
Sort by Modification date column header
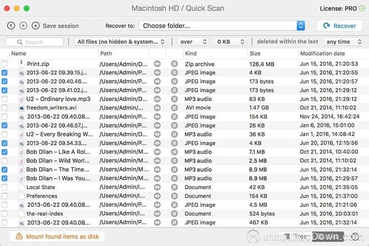322,54
